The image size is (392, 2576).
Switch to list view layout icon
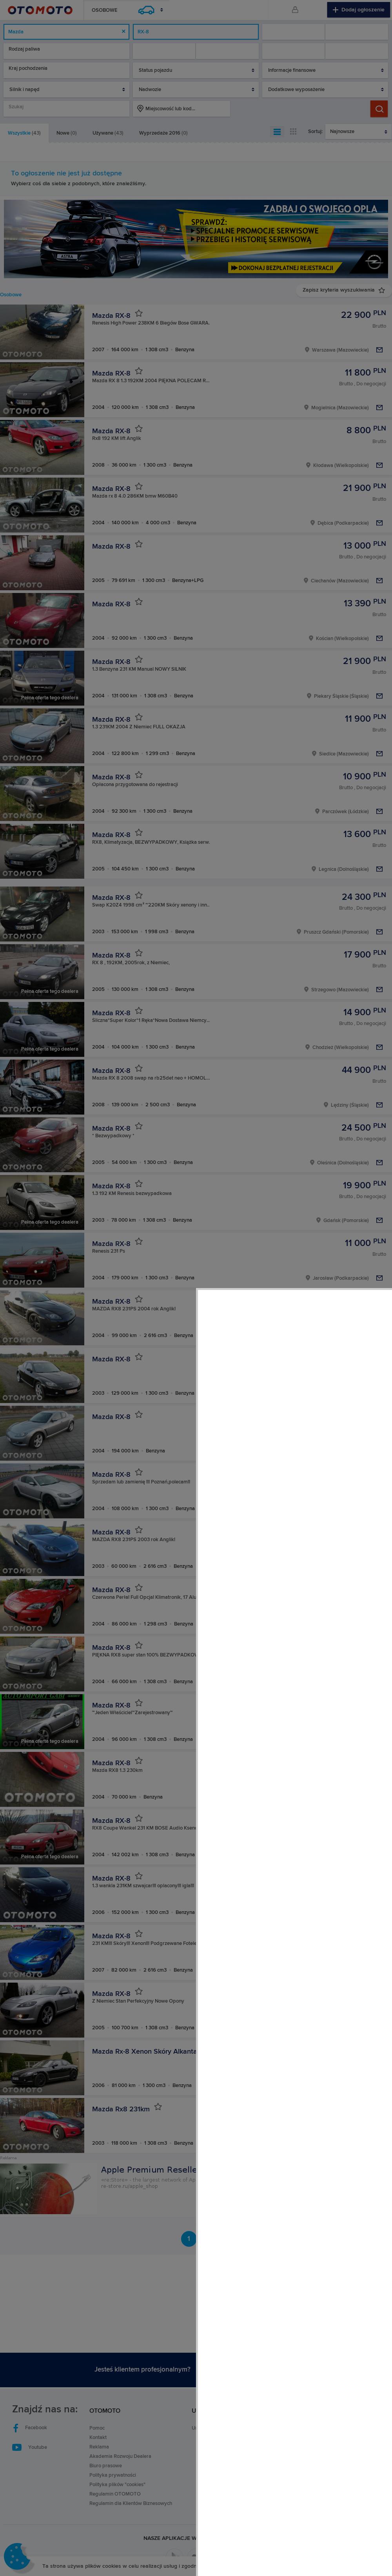pos(277,132)
